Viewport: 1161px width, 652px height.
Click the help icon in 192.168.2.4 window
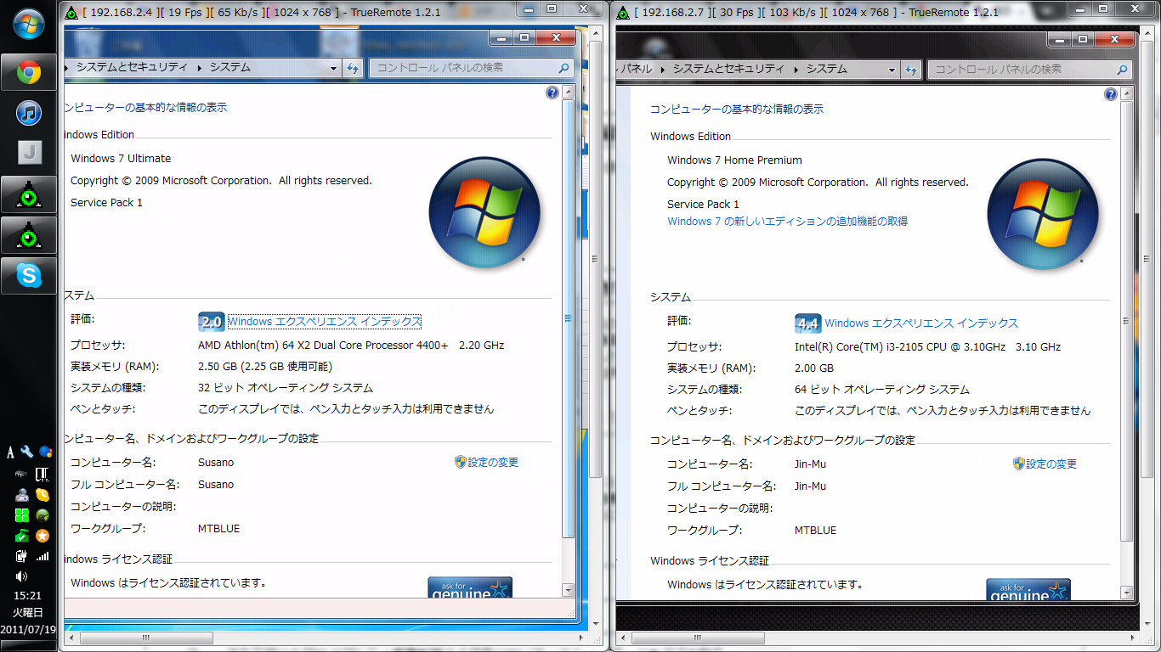552,93
